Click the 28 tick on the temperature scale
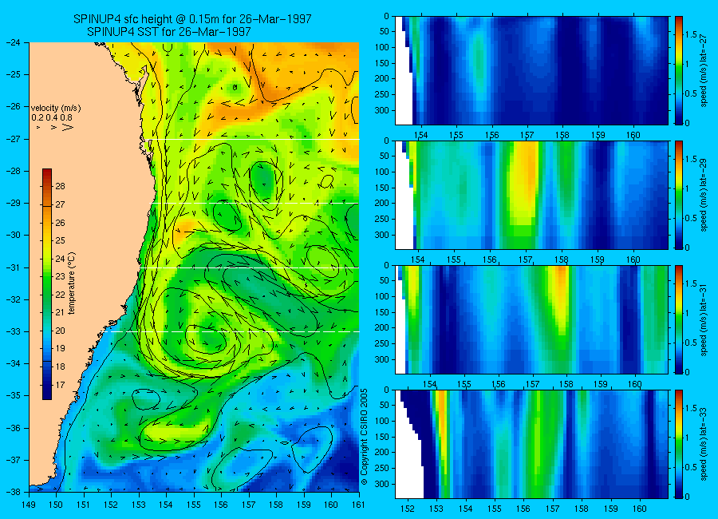Viewport: 718px width, 519px height. click(x=60, y=186)
